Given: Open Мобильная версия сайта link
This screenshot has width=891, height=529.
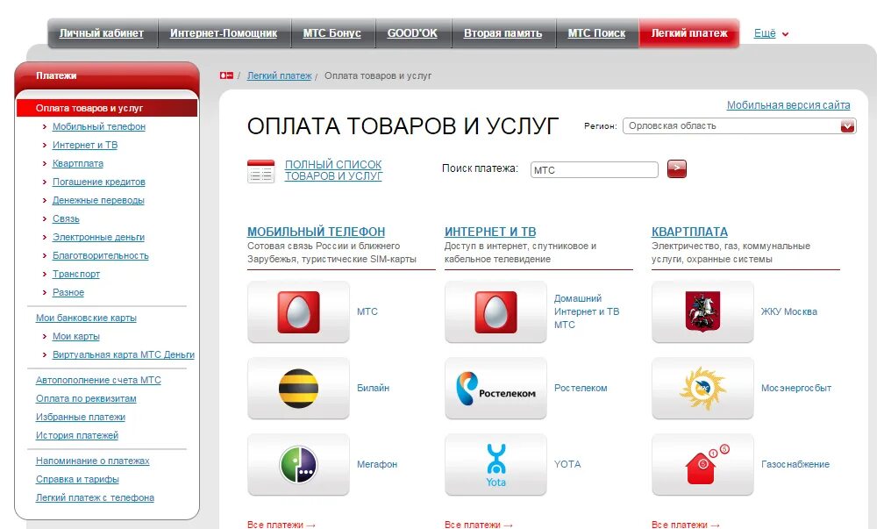Looking at the screenshot, I should pyautogui.click(x=788, y=105).
